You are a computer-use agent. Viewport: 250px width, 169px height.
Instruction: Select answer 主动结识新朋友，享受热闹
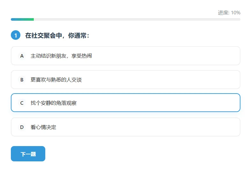[x=61, y=56]
